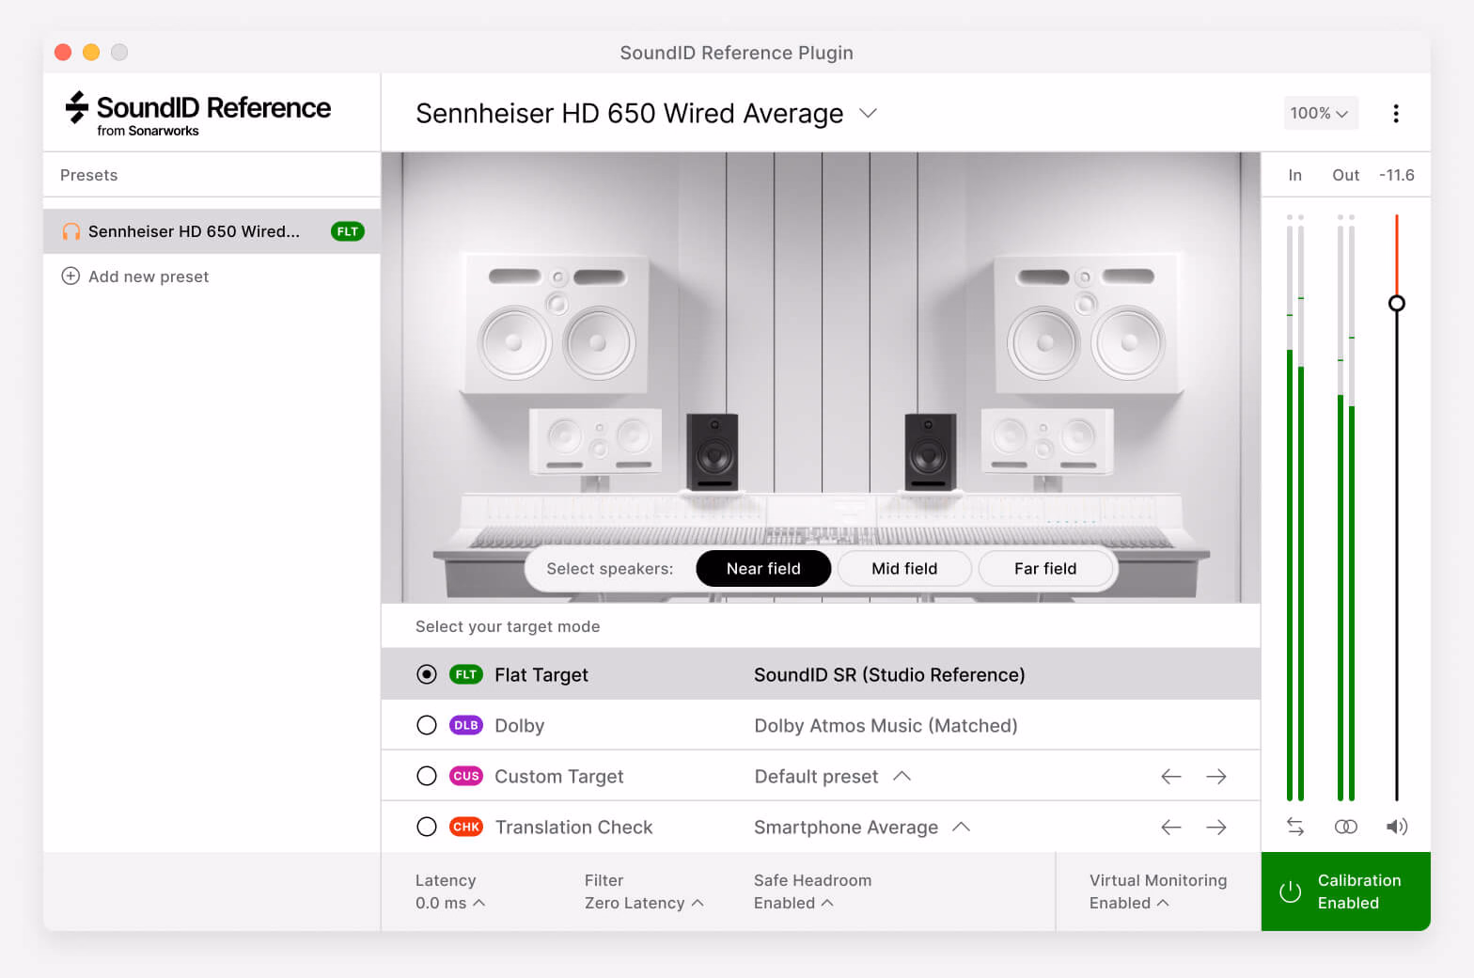Click the Translation Check label

(x=573, y=827)
